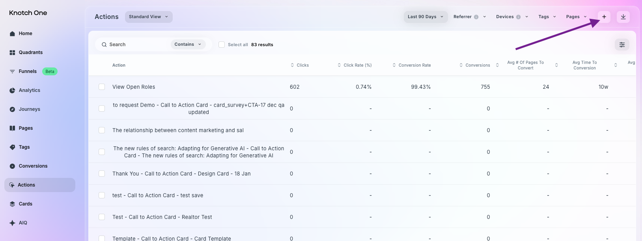Select the View Open Roles row checkbox
This screenshot has height=241, width=642.
coord(102,87)
